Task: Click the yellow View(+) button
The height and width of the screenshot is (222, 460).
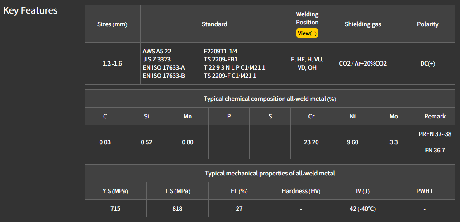Action: pos(307,33)
